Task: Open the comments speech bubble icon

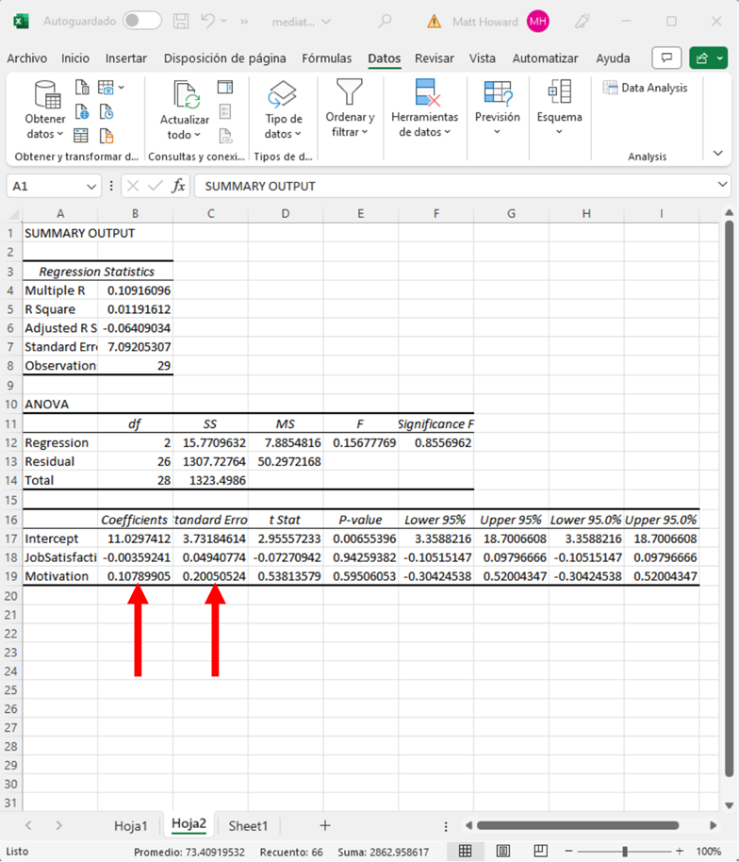Action: pyautogui.click(x=666, y=58)
